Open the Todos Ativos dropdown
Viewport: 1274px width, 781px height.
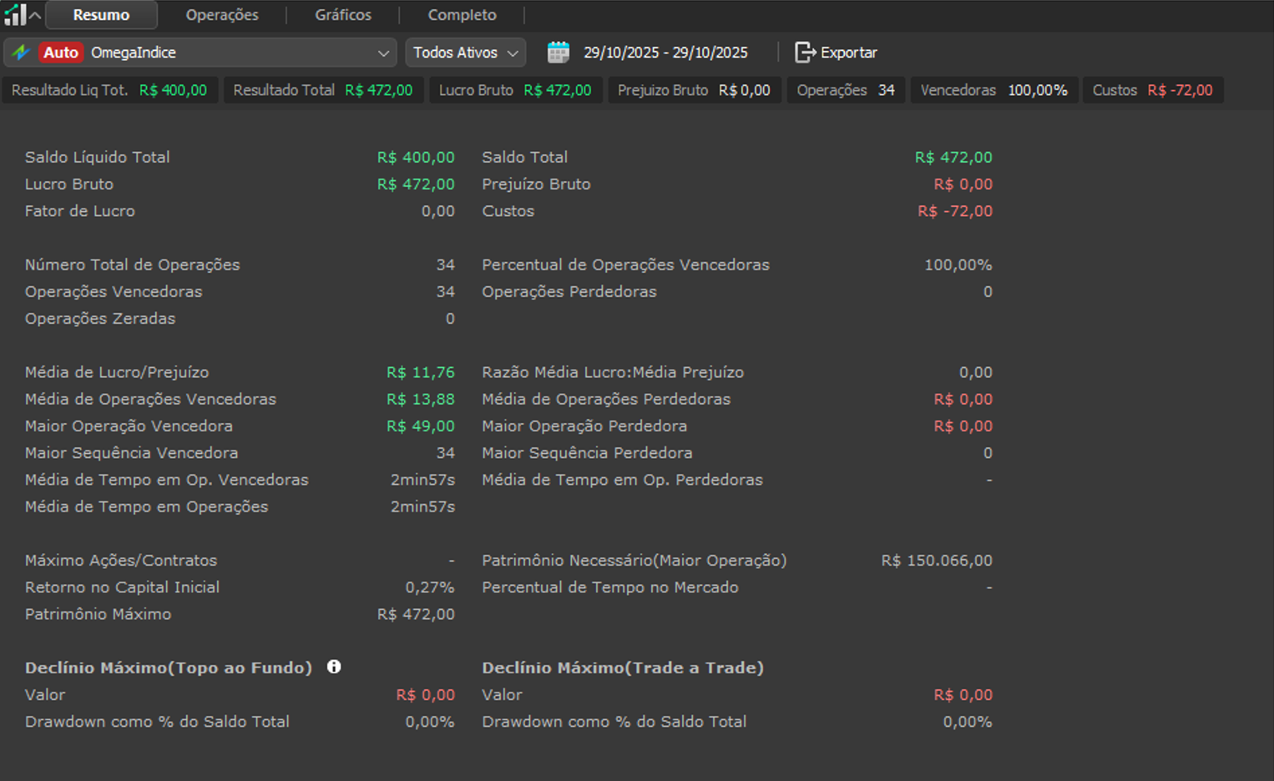point(465,53)
